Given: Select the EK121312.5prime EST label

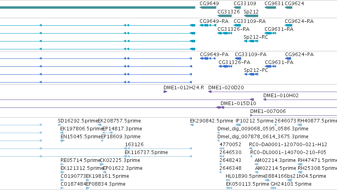Looking at the screenshot, I should tap(82, 168).
